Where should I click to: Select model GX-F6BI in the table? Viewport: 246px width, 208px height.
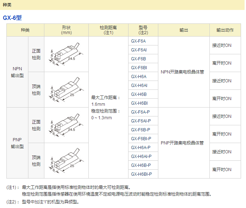click(139, 67)
